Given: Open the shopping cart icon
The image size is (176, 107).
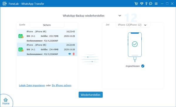Looking at the screenshot, I should tap(136, 4).
